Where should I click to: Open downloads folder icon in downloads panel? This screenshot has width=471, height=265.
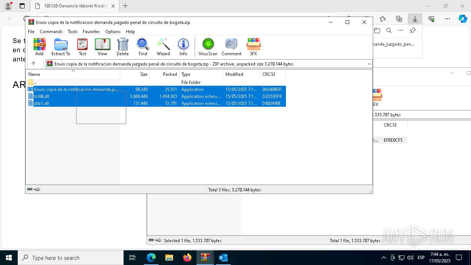[x=377, y=31]
